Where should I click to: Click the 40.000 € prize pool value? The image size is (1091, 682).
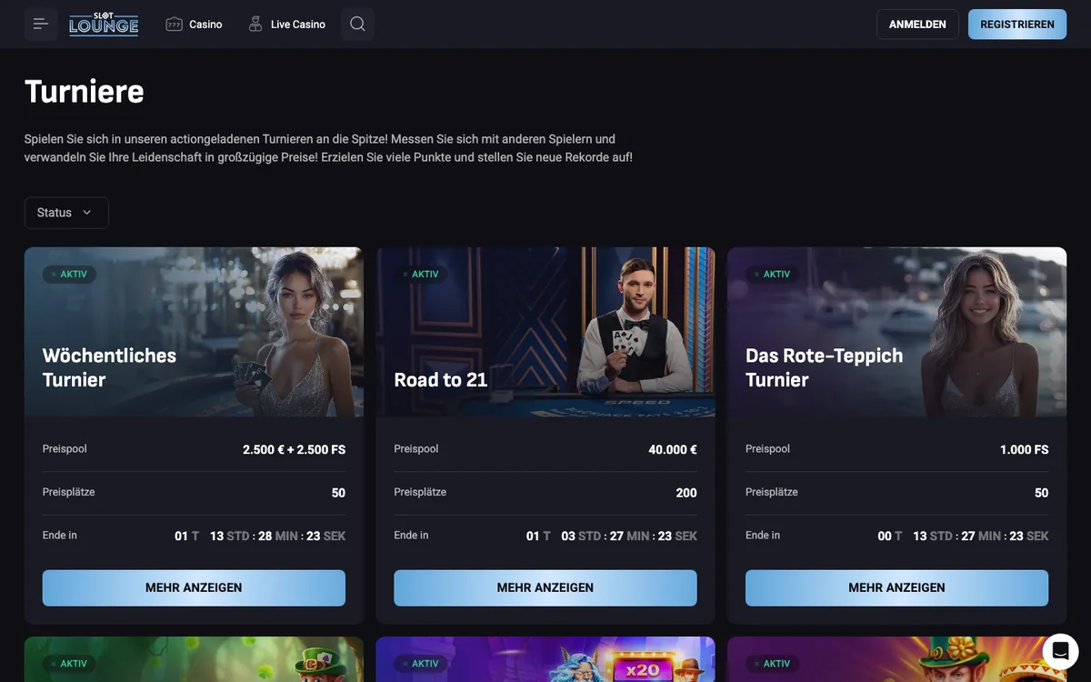673,449
